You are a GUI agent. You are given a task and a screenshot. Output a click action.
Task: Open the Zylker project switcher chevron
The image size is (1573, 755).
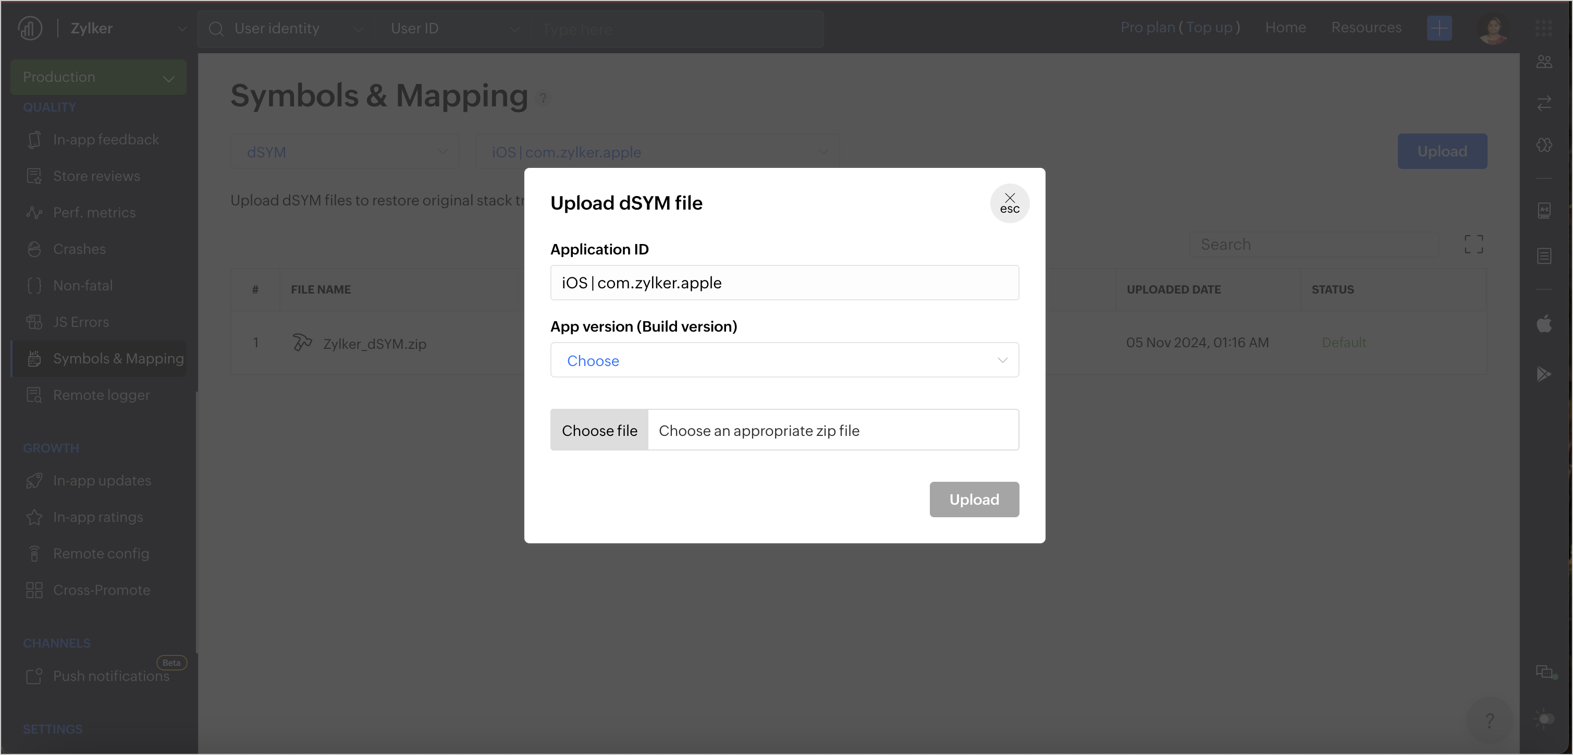pos(181,29)
